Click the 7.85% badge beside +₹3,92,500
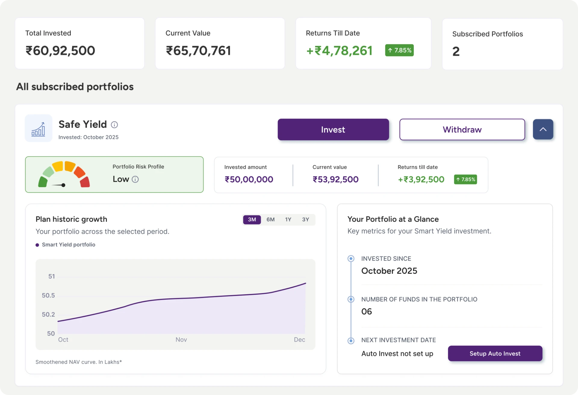Viewport: 578px width, 395px height. (465, 180)
